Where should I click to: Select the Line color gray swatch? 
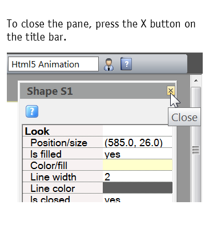coord(138,188)
